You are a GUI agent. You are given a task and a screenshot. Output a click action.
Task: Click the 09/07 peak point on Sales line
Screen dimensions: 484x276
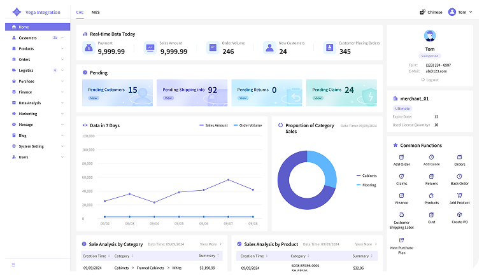[x=229, y=179]
